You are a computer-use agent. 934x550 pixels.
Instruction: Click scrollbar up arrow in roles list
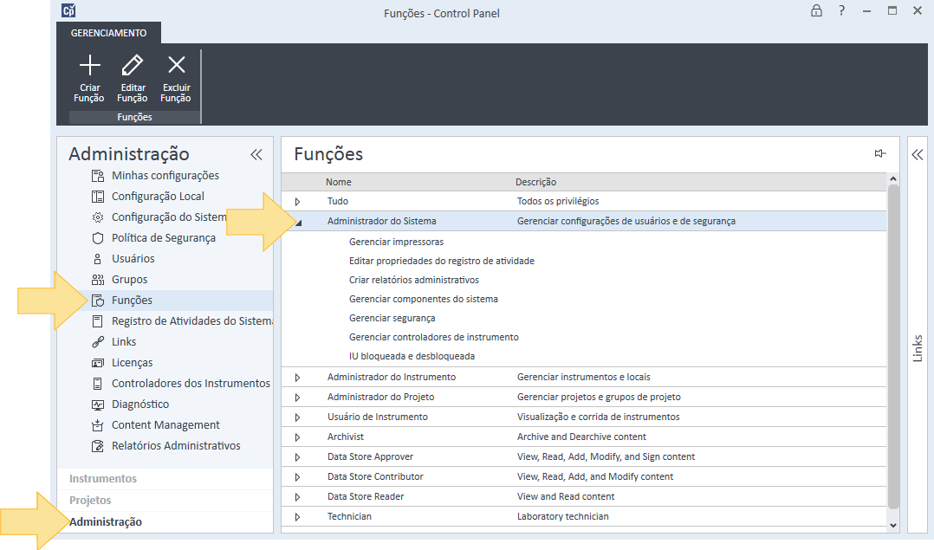893,178
